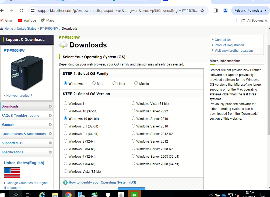
Task: Click the browser back arrow
Action: tap(2, 11)
